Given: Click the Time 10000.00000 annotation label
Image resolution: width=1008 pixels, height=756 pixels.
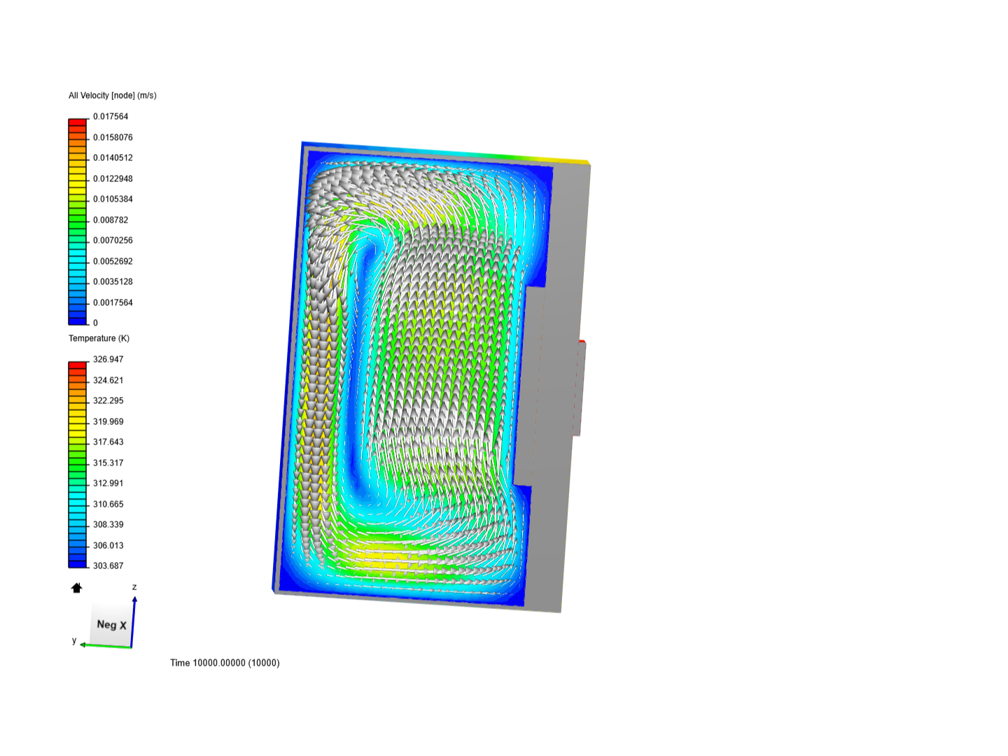Looking at the screenshot, I should click(x=224, y=663).
